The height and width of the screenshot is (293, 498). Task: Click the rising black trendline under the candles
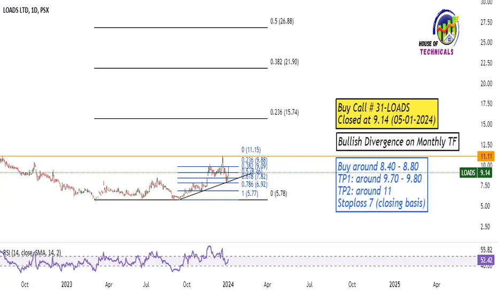click(216, 186)
